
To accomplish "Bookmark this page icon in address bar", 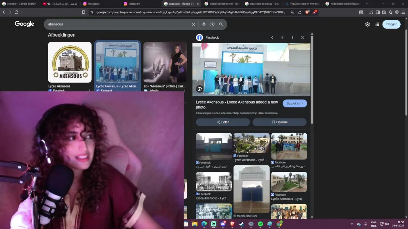I will pyautogui.click(x=84, y=12).
